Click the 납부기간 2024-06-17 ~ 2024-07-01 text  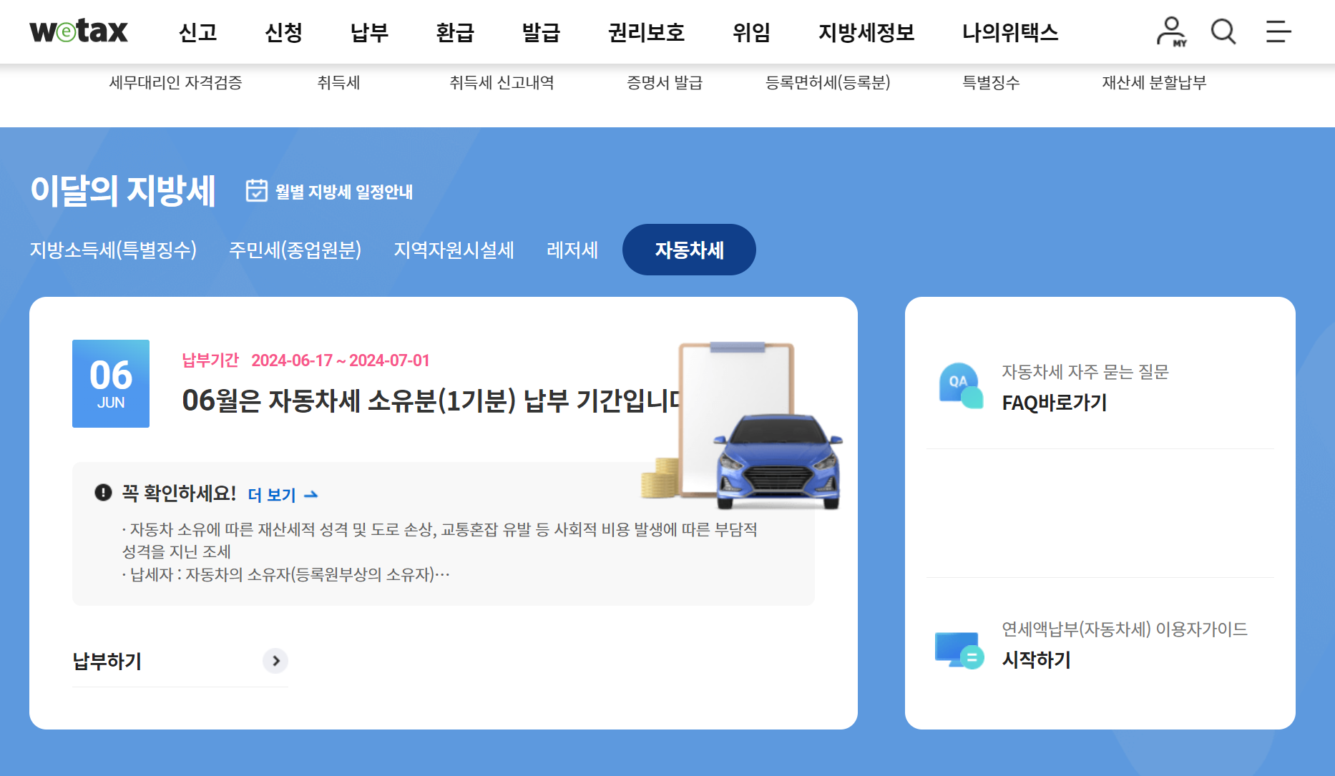(x=305, y=360)
